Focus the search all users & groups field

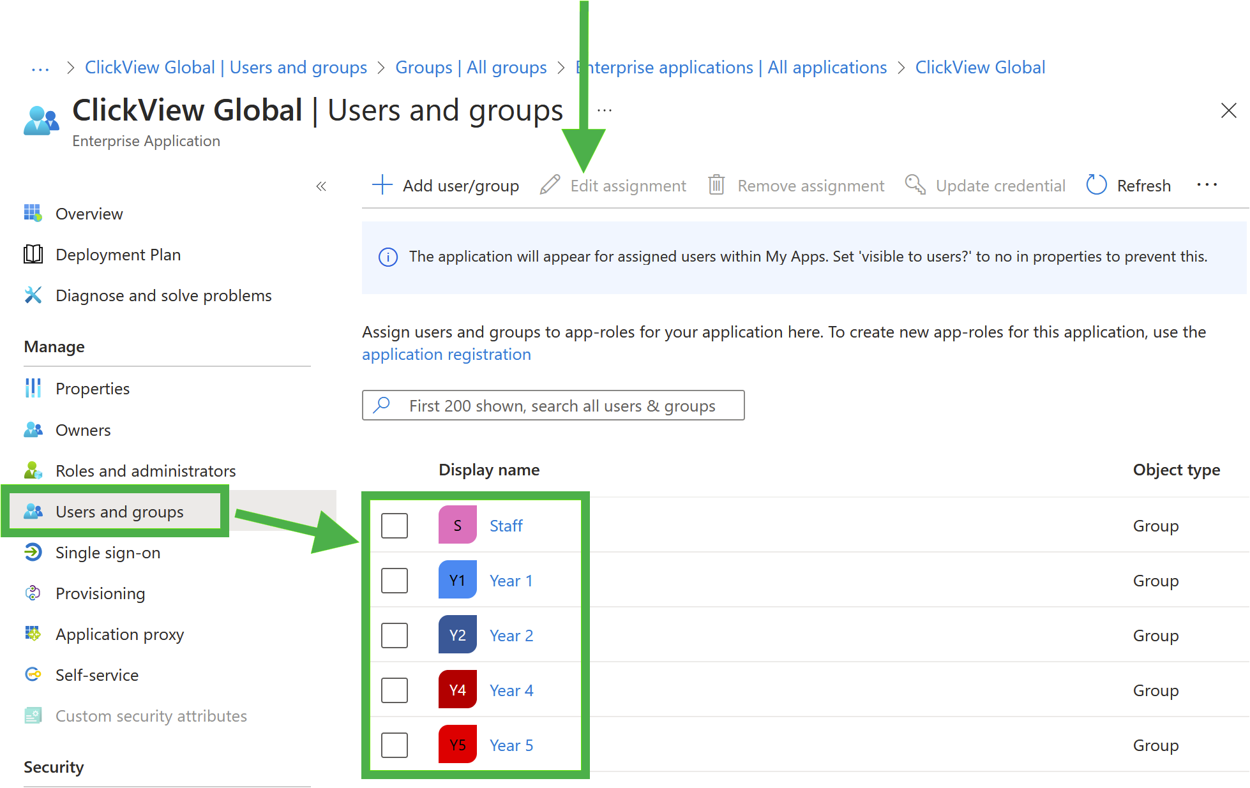click(553, 405)
